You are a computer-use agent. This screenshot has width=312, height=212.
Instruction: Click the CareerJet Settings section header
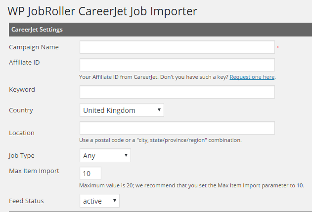click(37, 30)
